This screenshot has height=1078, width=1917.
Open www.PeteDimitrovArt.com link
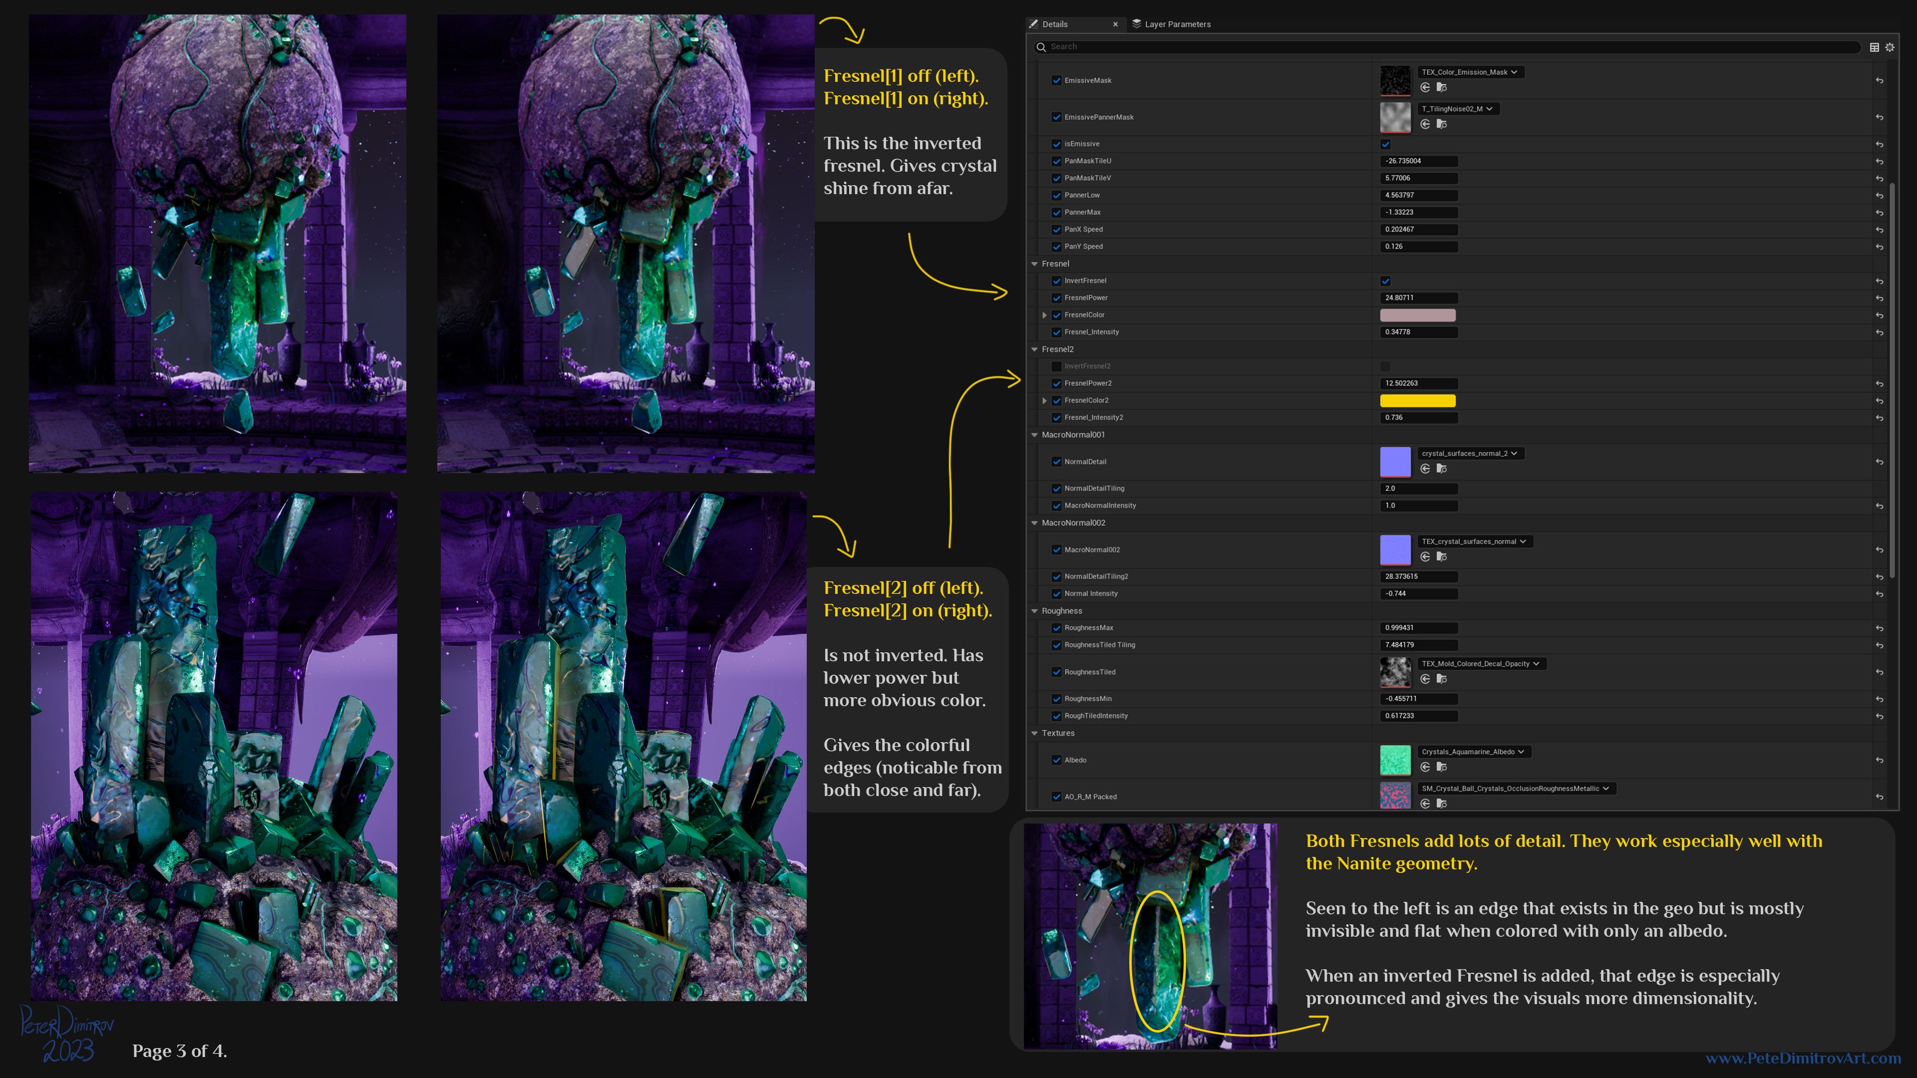point(1802,1058)
